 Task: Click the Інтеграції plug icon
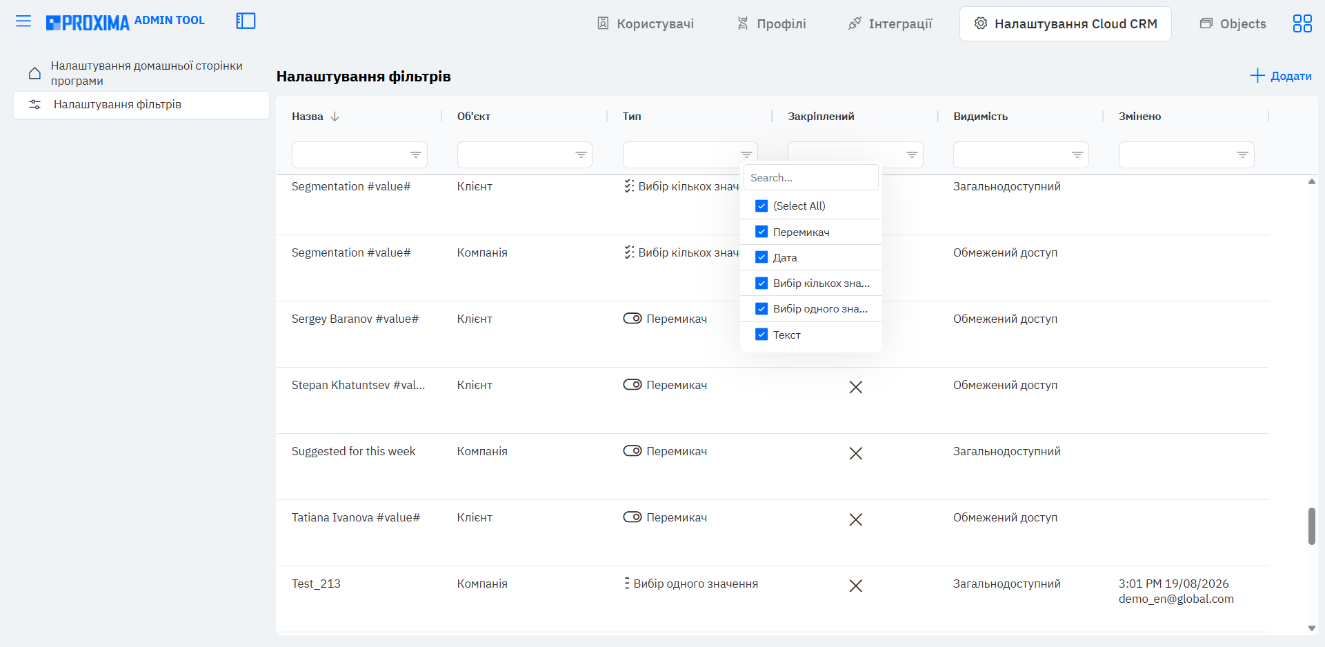855,23
